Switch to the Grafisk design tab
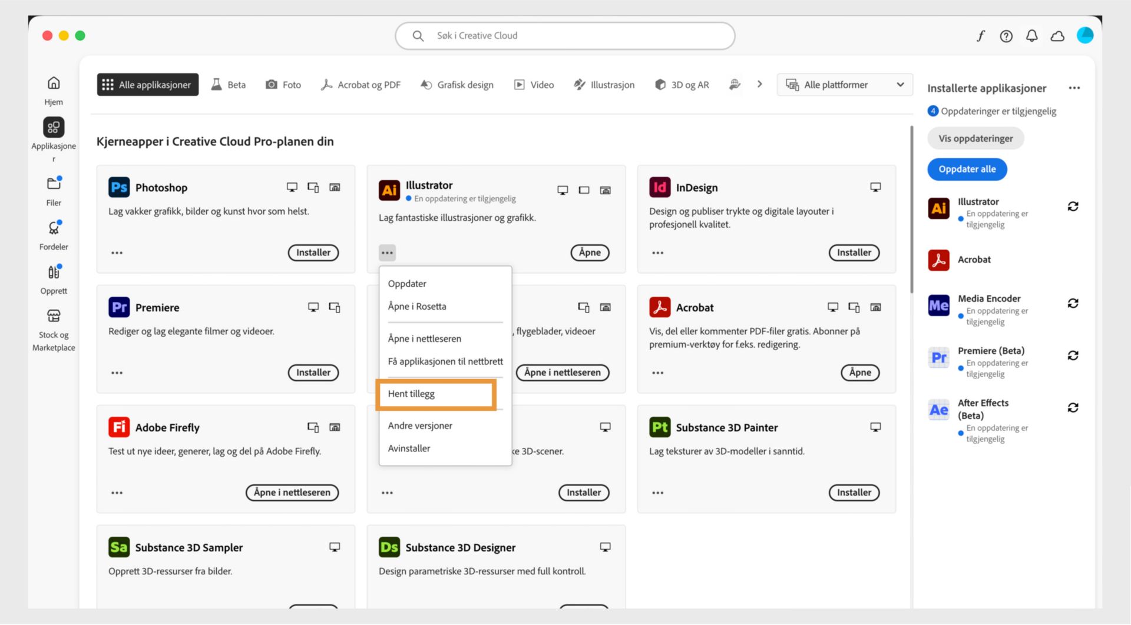The image size is (1131, 625). [x=457, y=85]
